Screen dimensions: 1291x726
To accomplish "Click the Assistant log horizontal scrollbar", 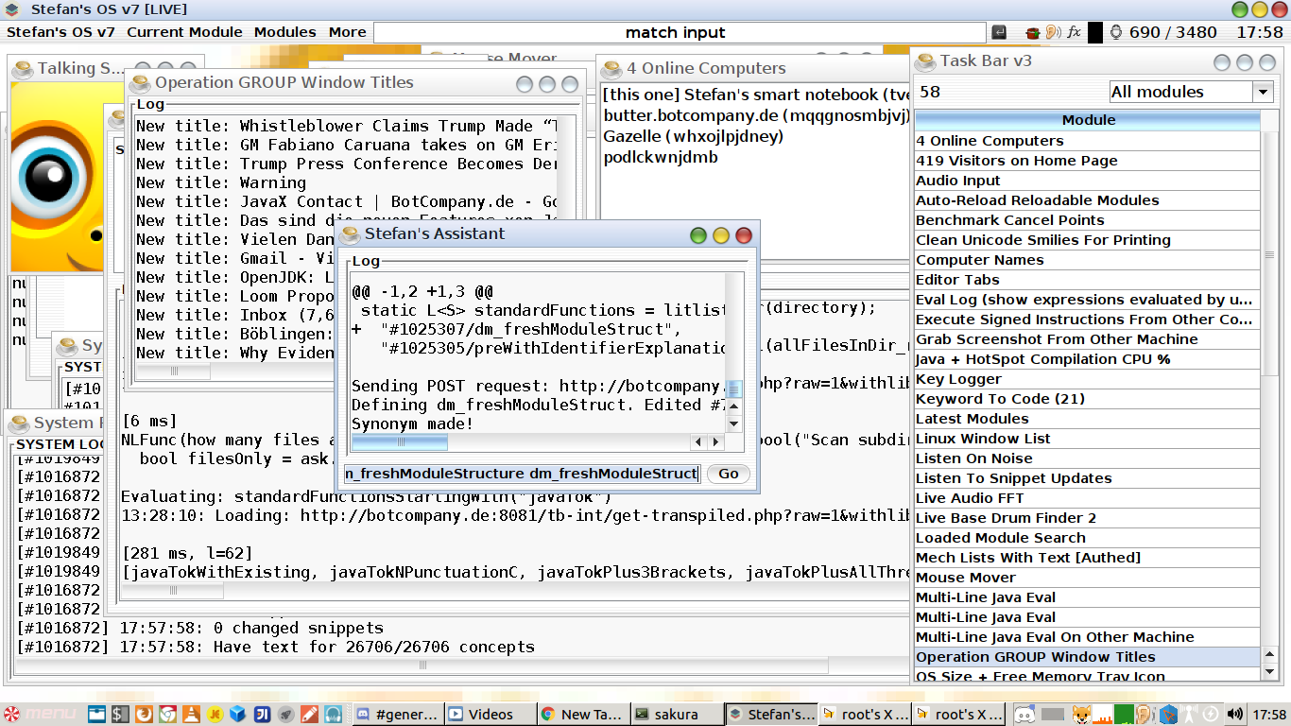I will click(529, 441).
